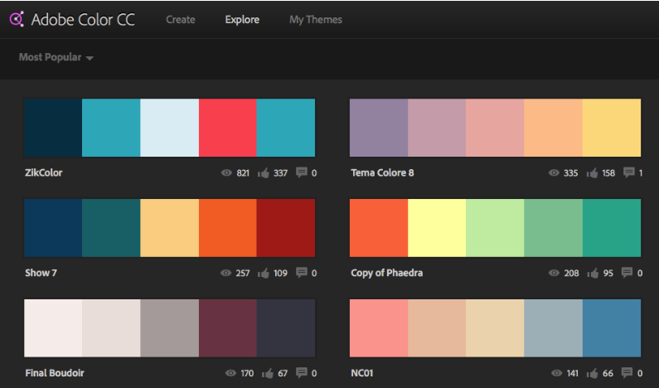Select the steel blue swatch in NC01
This screenshot has height=388, width=659.
point(612,327)
